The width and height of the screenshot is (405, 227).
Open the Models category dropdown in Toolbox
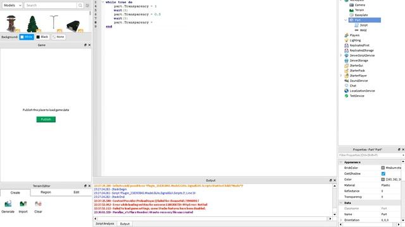pos(12,5)
